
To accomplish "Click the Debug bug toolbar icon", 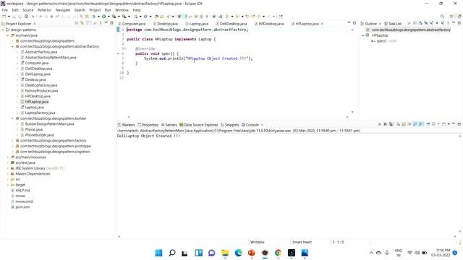I will click(93, 16).
